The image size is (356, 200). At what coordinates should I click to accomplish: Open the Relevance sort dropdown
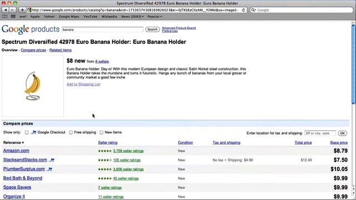pyautogui.click(x=13, y=143)
